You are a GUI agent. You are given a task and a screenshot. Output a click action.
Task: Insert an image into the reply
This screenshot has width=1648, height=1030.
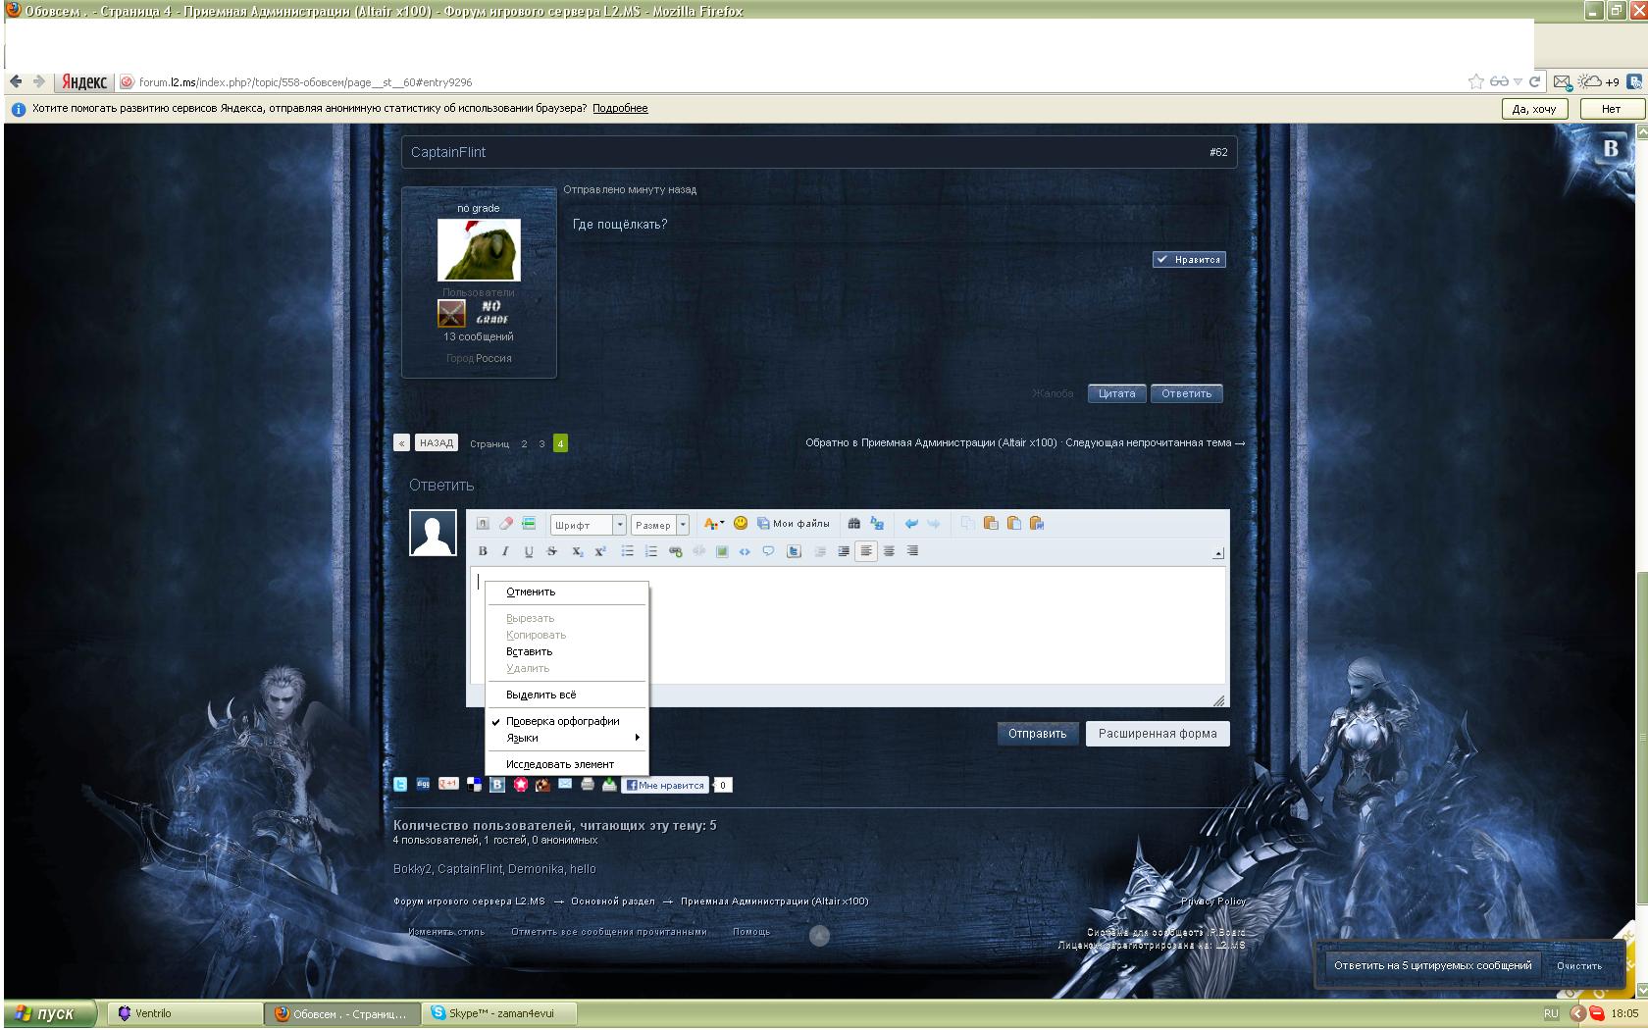pyautogui.click(x=722, y=551)
